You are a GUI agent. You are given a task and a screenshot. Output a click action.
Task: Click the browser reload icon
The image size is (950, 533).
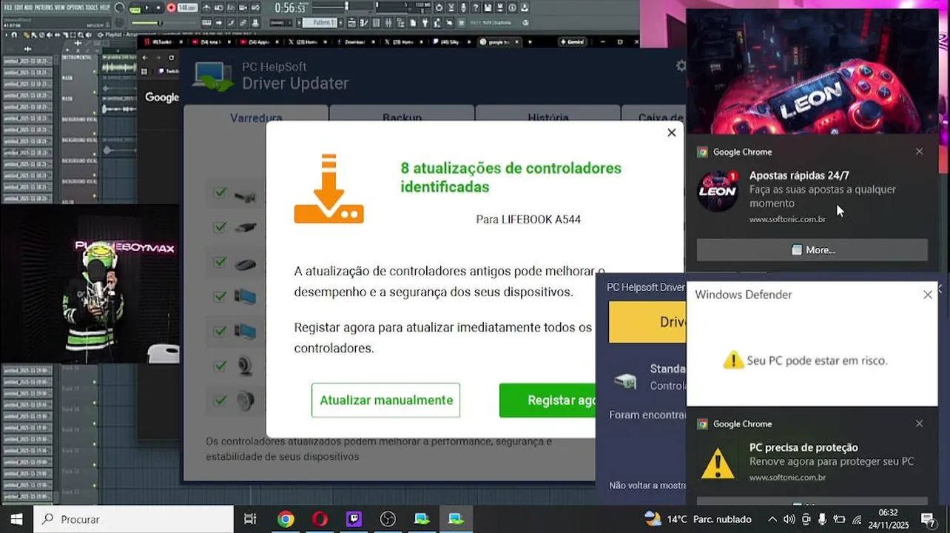pyautogui.click(x=172, y=58)
